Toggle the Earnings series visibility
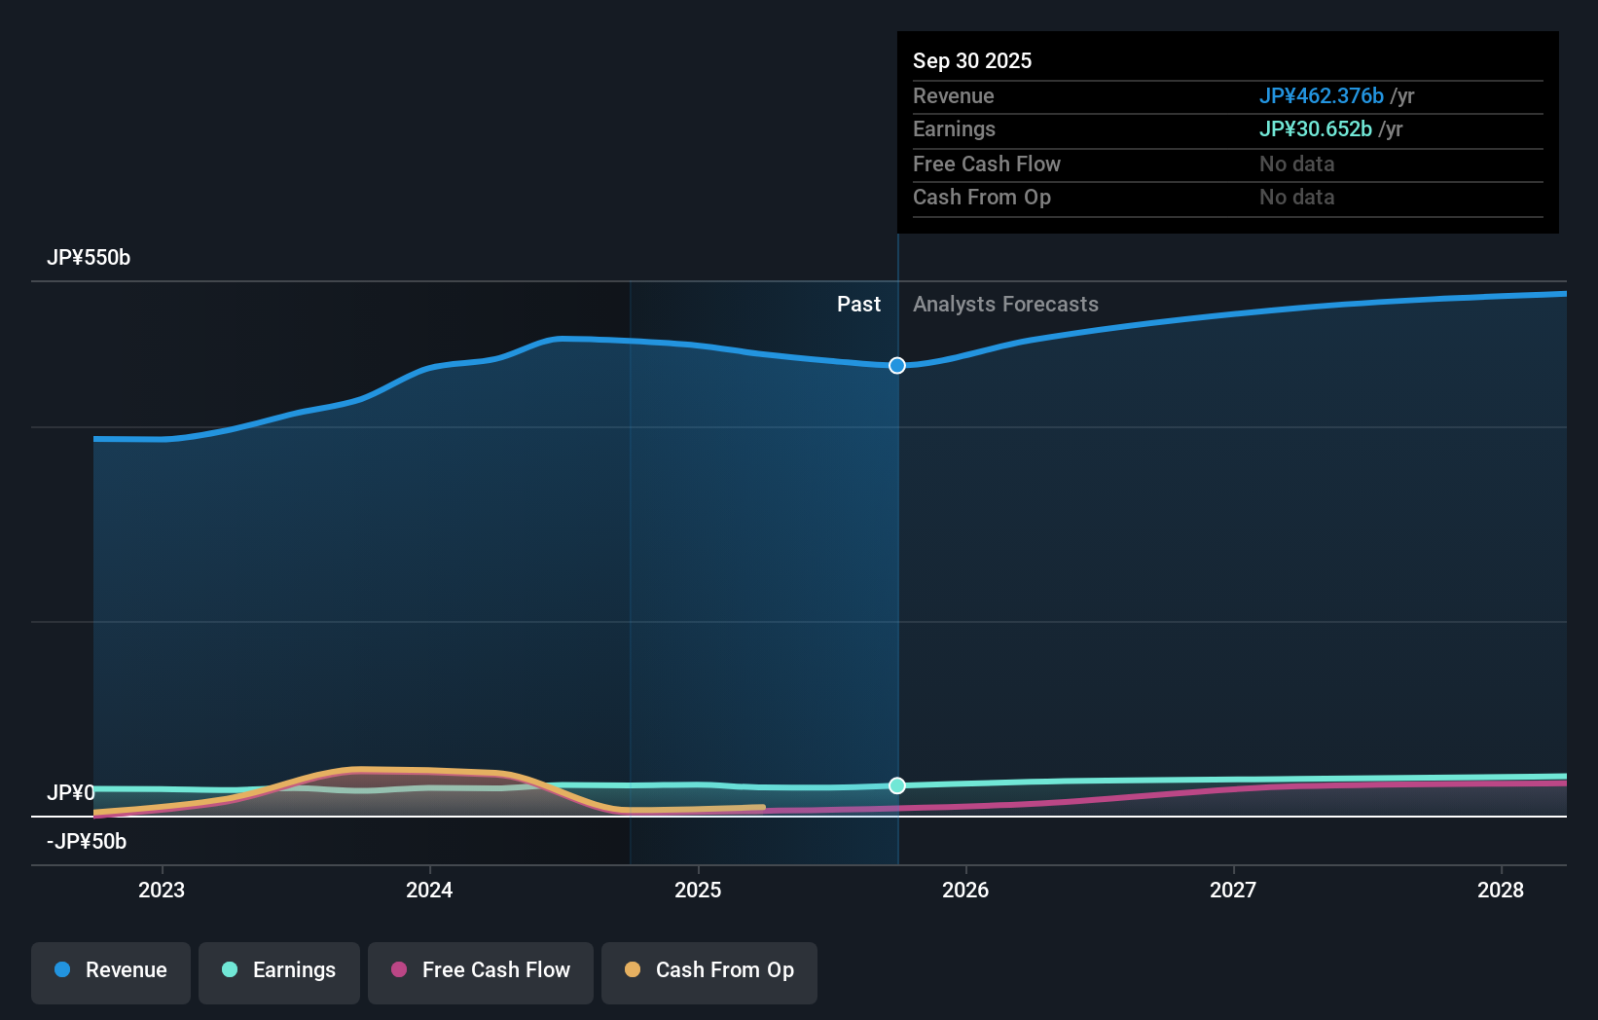This screenshot has height=1020, width=1598. click(x=278, y=970)
